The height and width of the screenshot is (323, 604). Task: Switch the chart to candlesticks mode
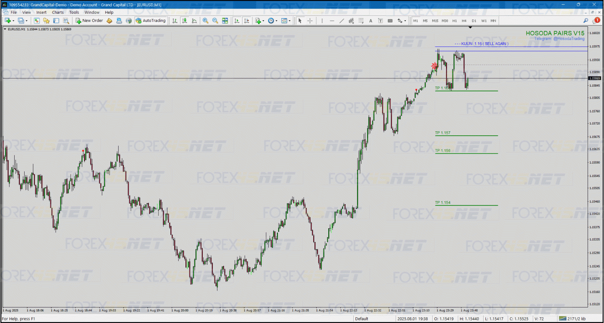(185, 21)
